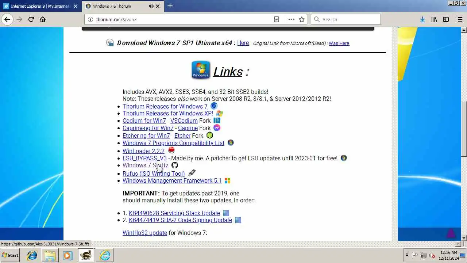Image resolution: width=467 pixels, height=263 pixels.
Task: Open the WinHlp32 update link
Action: 145,233
